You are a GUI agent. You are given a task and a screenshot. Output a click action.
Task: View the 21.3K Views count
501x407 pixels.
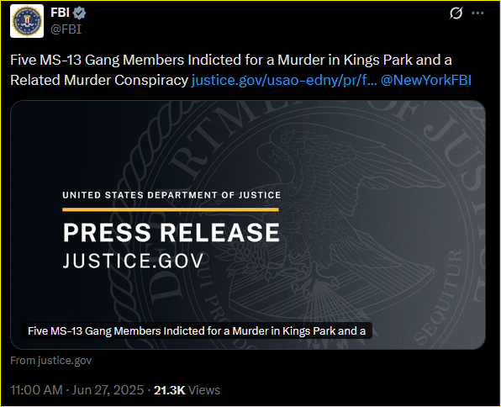click(x=187, y=390)
